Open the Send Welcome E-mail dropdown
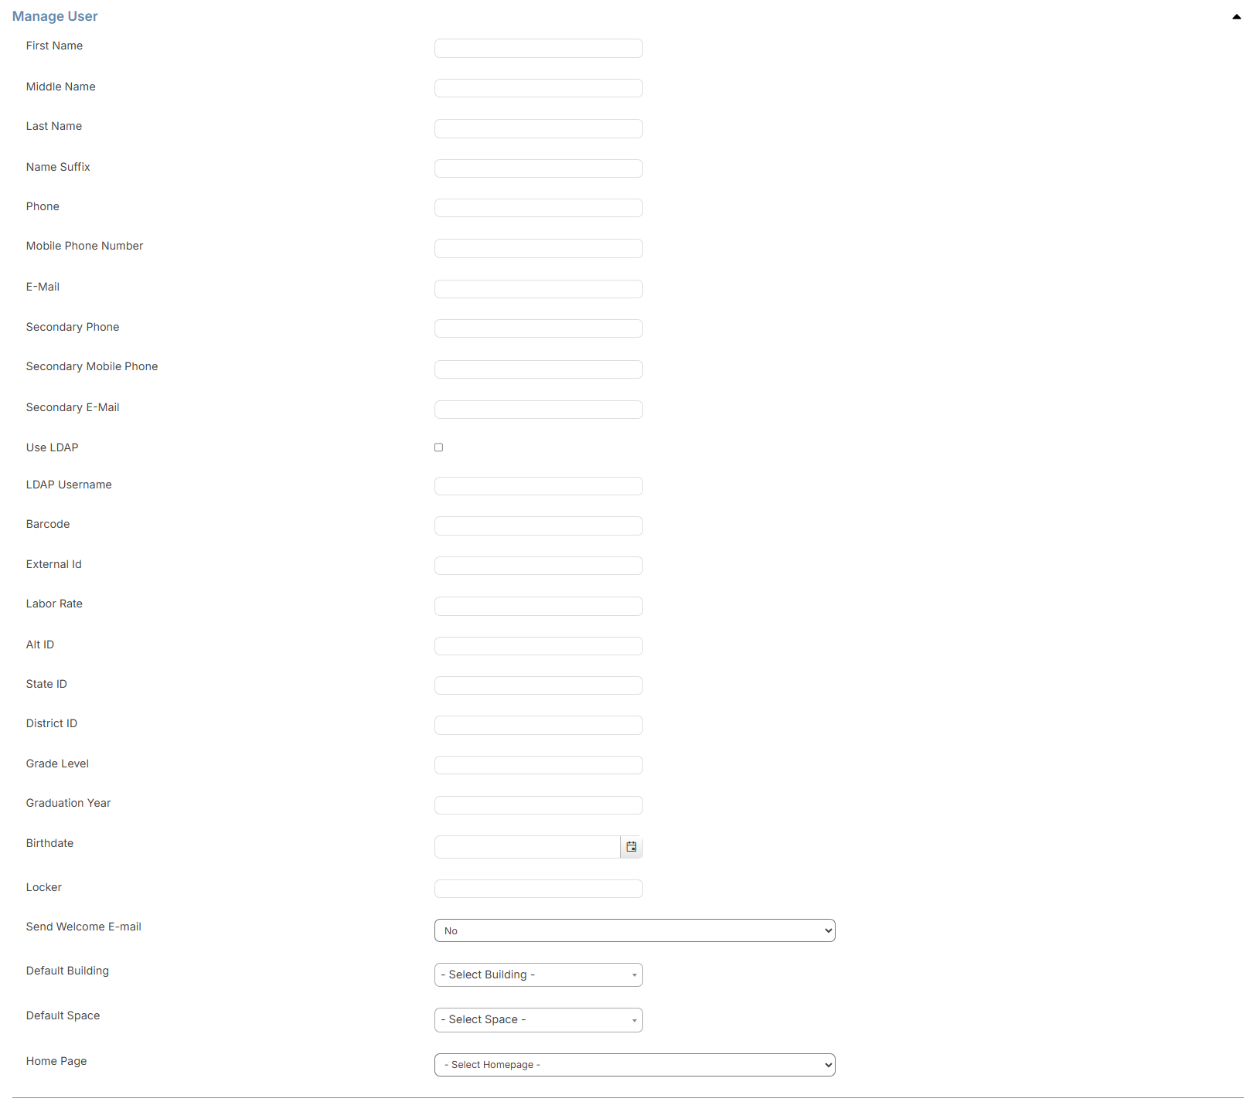 (634, 930)
